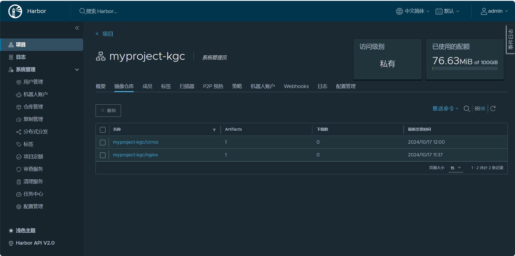Open the myproject-kgc/nginx repository link
Image resolution: width=515 pixels, height=256 pixels.
[x=135, y=155]
